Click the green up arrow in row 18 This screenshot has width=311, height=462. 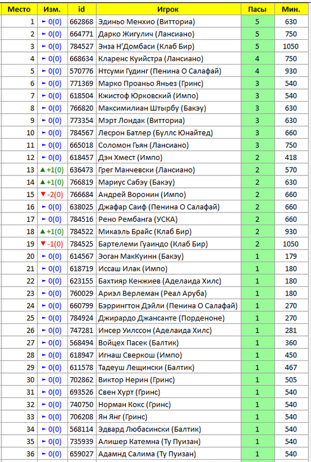pos(43,232)
